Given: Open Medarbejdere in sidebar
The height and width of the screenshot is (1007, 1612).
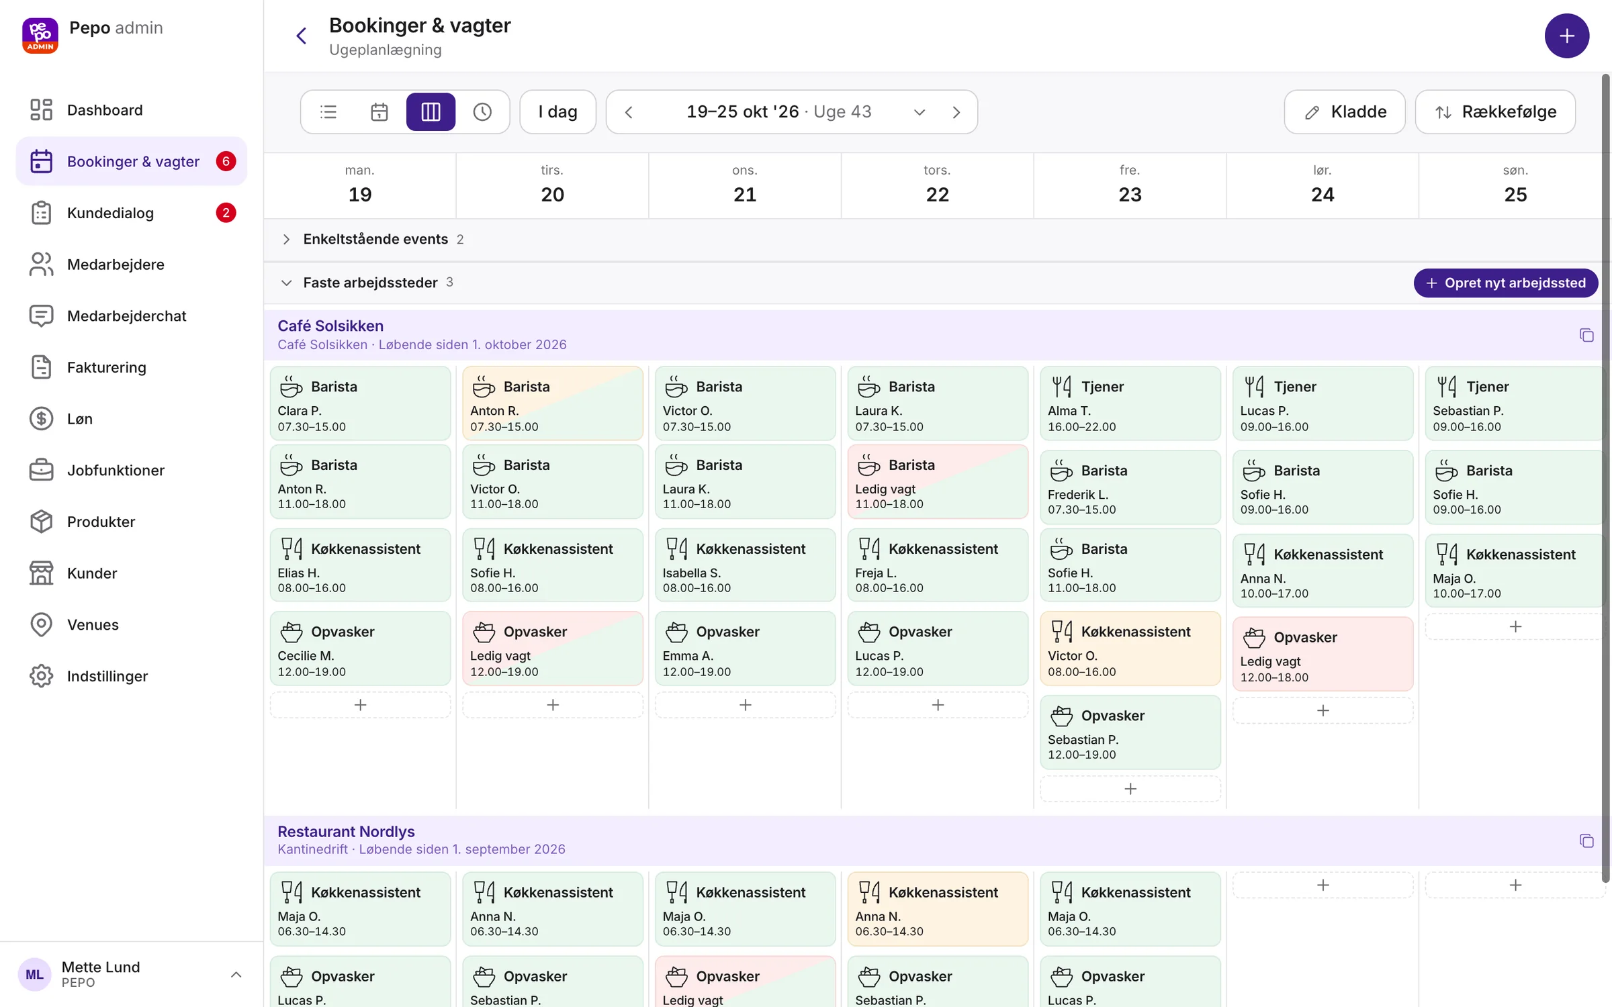Looking at the screenshot, I should coord(132,264).
